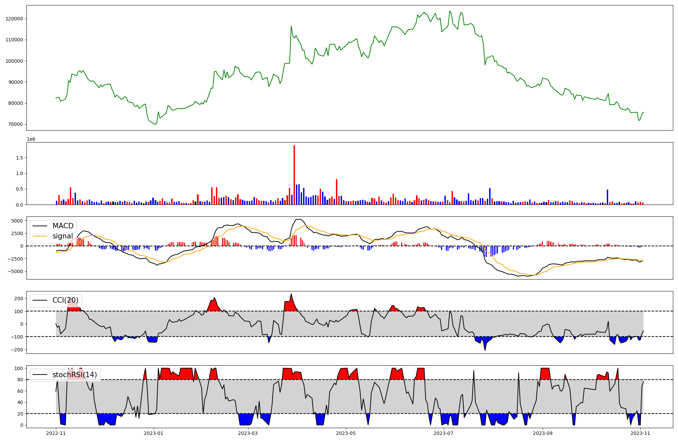The width and height of the screenshot is (678, 441).
Task: Click the tallest red volume bar
Action: 294,175
